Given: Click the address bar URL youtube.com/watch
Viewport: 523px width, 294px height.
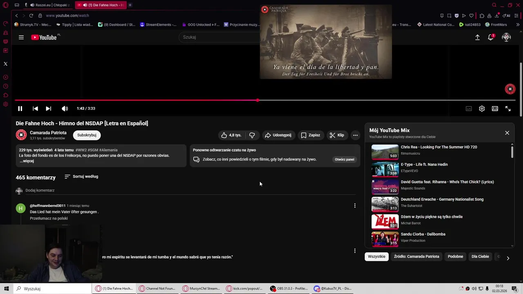Looking at the screenshot, I should tap(67, 16).
